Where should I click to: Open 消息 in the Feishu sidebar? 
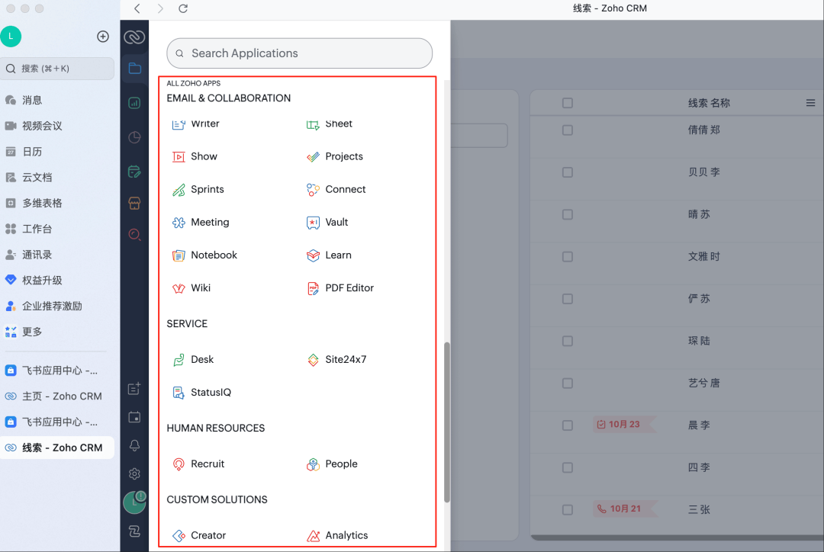[x=57, y=101]
